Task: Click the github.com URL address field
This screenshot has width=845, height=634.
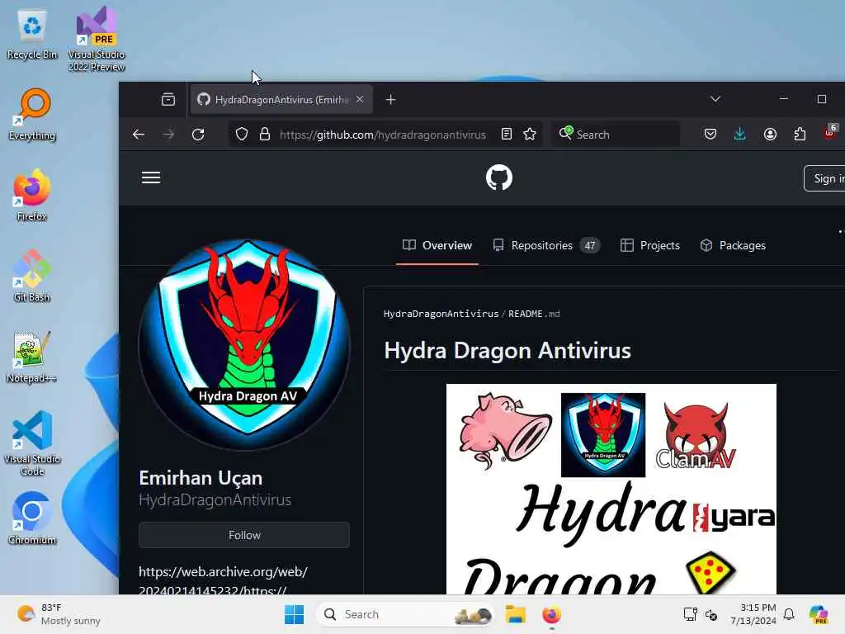Action: pos(383,135)
